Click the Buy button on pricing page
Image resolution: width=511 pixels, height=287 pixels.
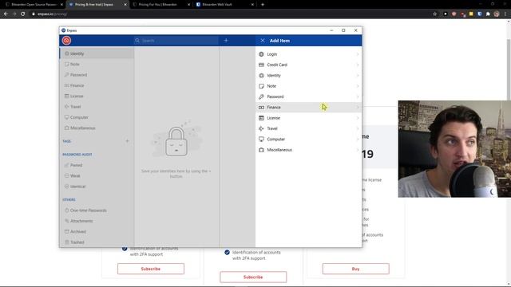[x=355, y=269]
